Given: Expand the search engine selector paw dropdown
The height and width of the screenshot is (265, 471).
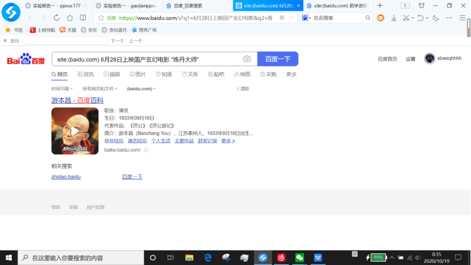Looking at the screenshot, I should [306, 18].
